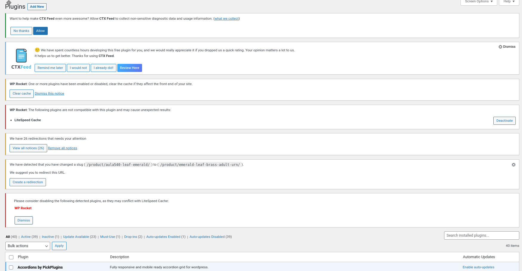Viewport: 522px width, 271px height.
Task: Select all plugins checkbox in header
Action: pyautogui.click(x=11, y=257)
